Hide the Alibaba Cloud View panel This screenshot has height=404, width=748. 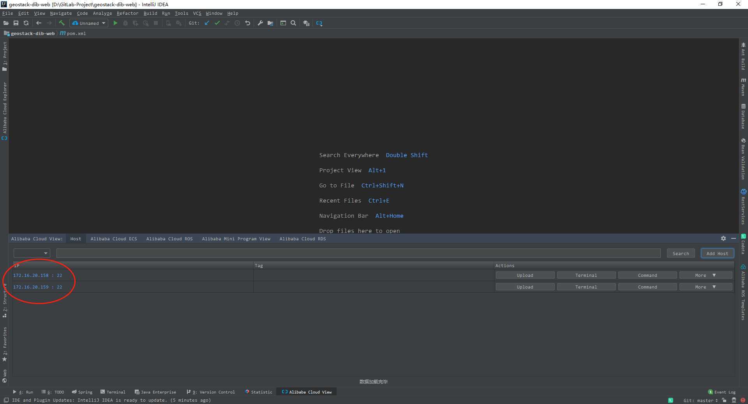[x=734, y=238]
